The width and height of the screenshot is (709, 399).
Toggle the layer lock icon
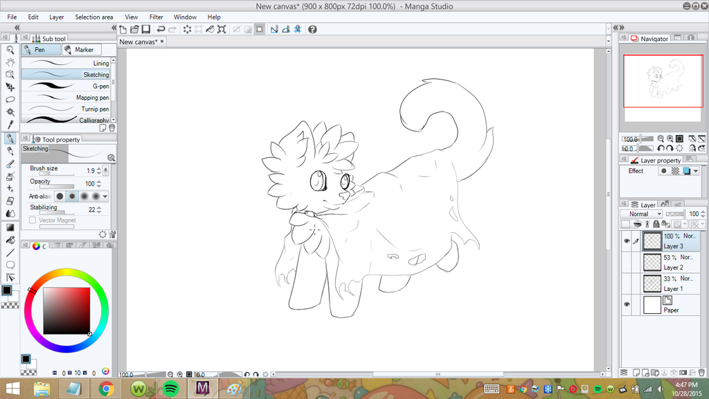click(656, 224)
